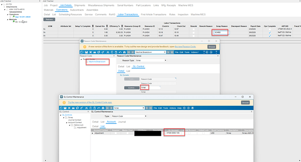Click Save icon in GL Control Maintenance toolbar
The image size is (301, 162).
click(x=65, y=108)
